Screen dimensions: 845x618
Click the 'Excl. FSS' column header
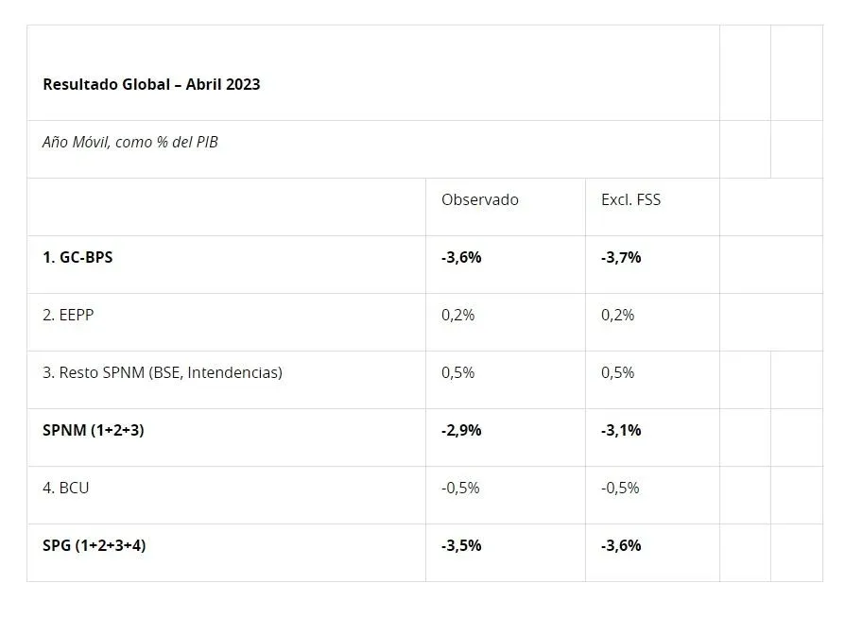[630, 199]
